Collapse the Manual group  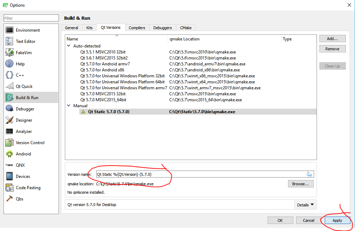pos(69,105)
